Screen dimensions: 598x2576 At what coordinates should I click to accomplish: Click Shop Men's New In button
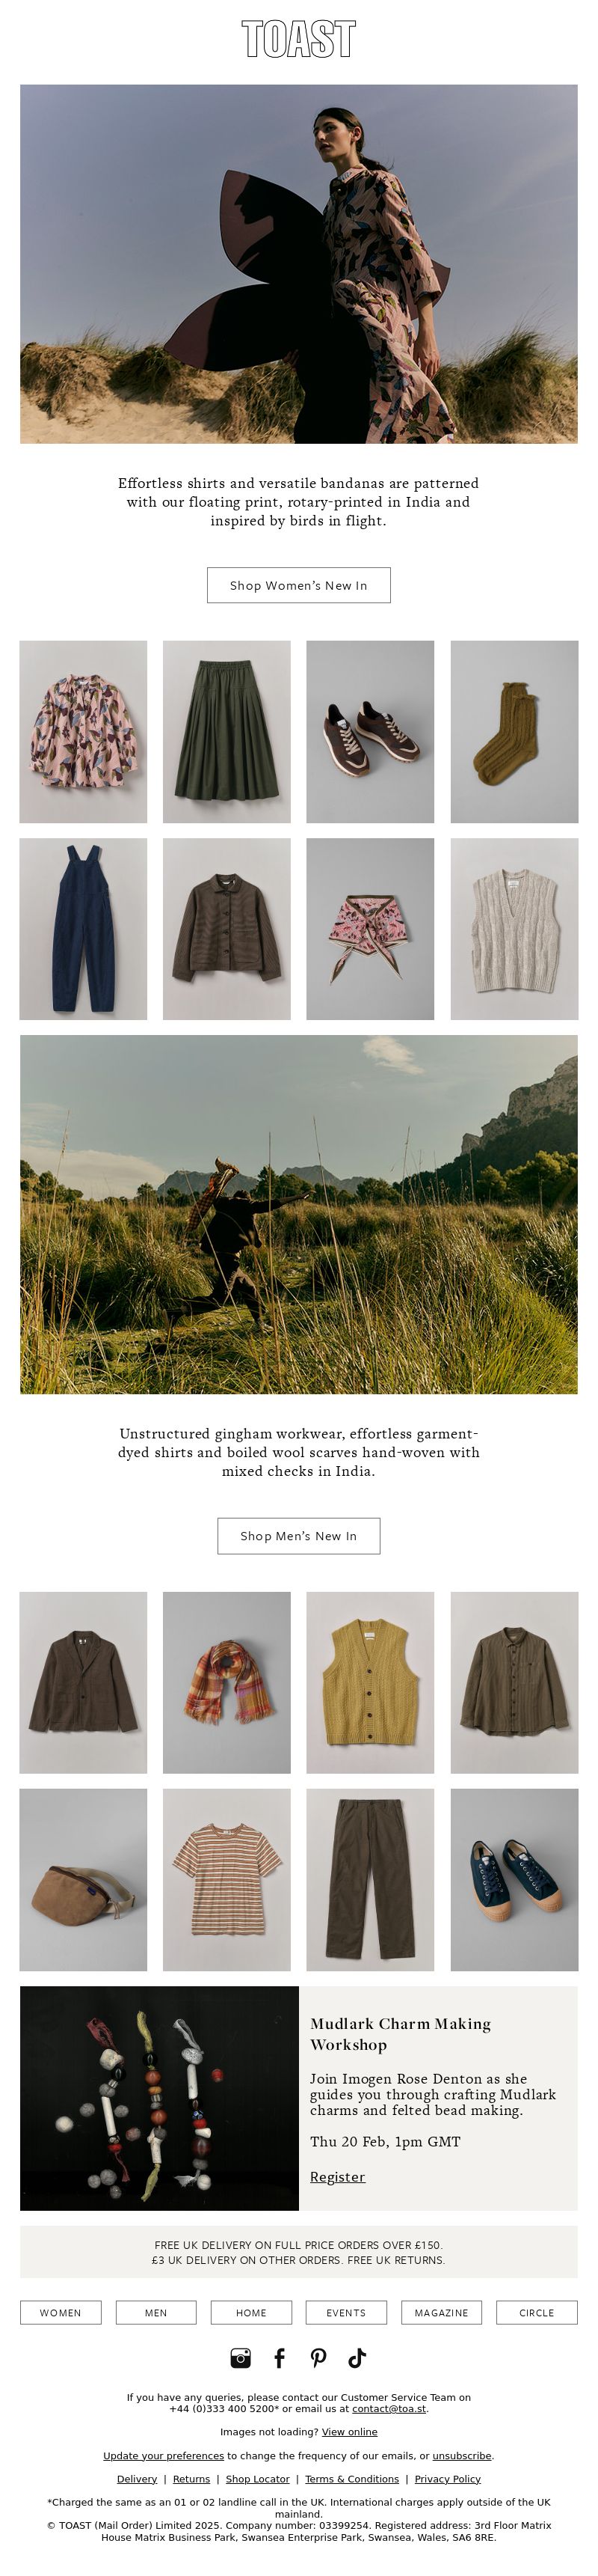tap(298, 1536)
